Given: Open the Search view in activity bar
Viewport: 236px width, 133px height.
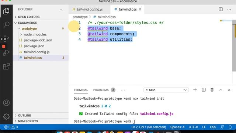Looking at the screenshot, I should tap(6, 25).
